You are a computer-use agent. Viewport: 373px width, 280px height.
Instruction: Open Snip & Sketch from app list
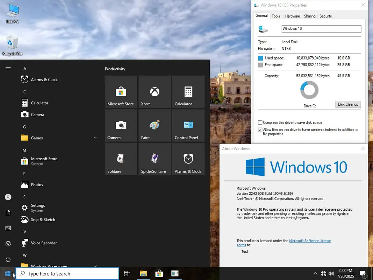click(x=43, y=220)
